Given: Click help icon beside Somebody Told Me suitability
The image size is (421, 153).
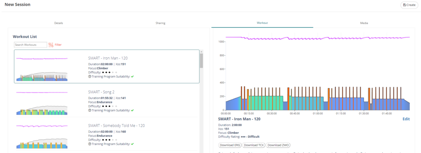Looking at the screenshot, I should click(x=89, y=144).
